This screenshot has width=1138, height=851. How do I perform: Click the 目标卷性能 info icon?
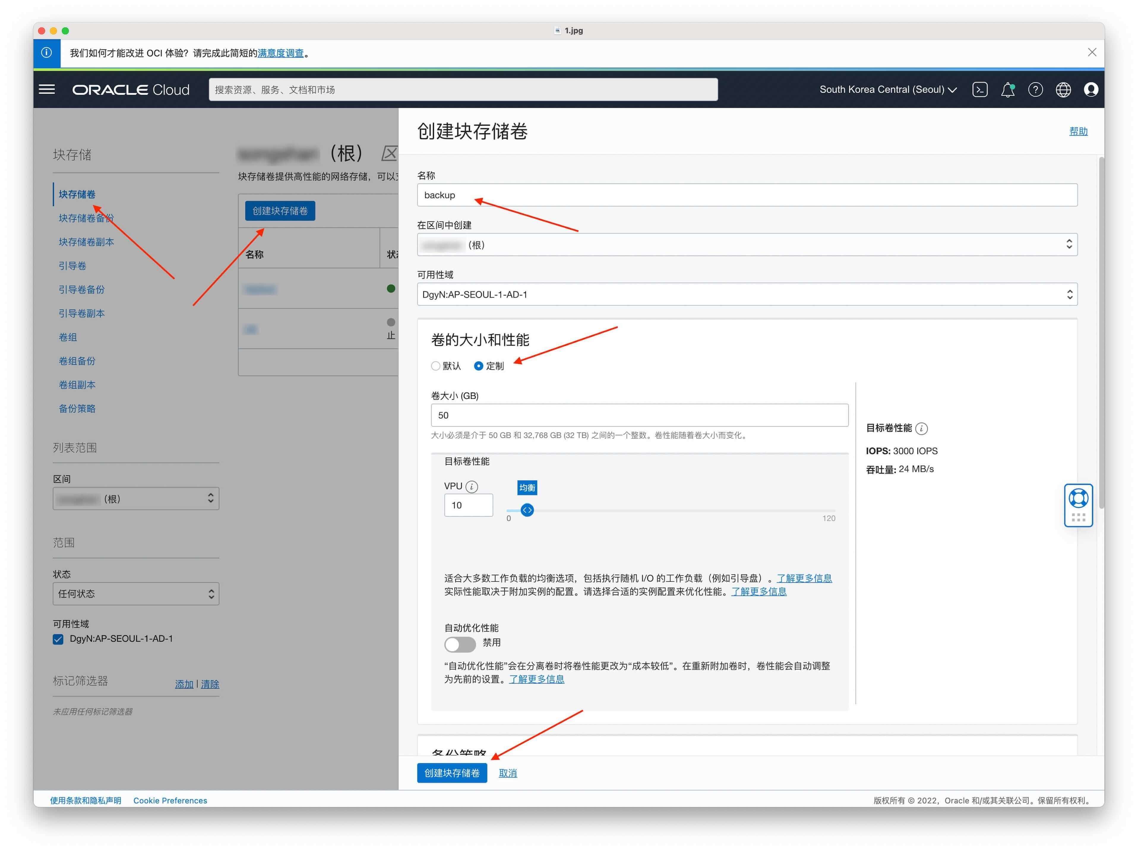coord(922,428)
